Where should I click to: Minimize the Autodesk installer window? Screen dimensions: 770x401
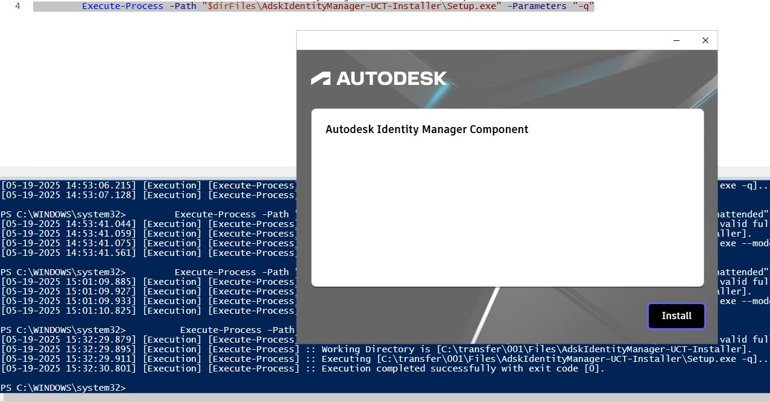pos(676,40)
